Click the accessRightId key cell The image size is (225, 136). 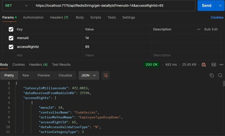click(x=48, y=47)
